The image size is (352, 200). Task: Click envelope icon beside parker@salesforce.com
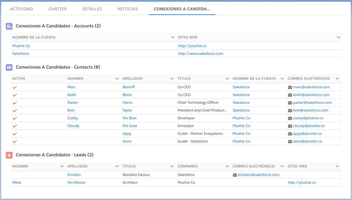coord(290,103)
